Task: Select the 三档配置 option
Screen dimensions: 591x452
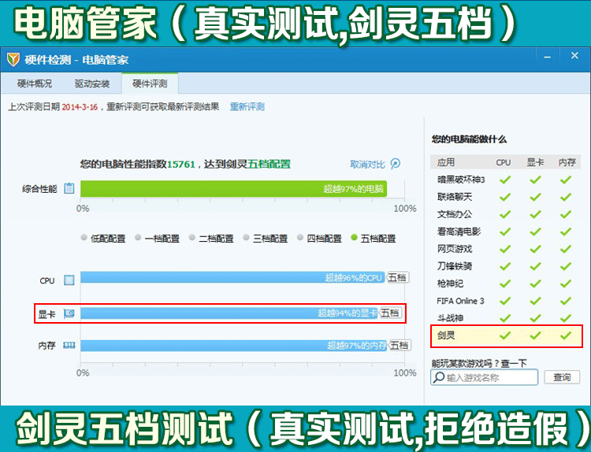Action: [x=266, y=238]
